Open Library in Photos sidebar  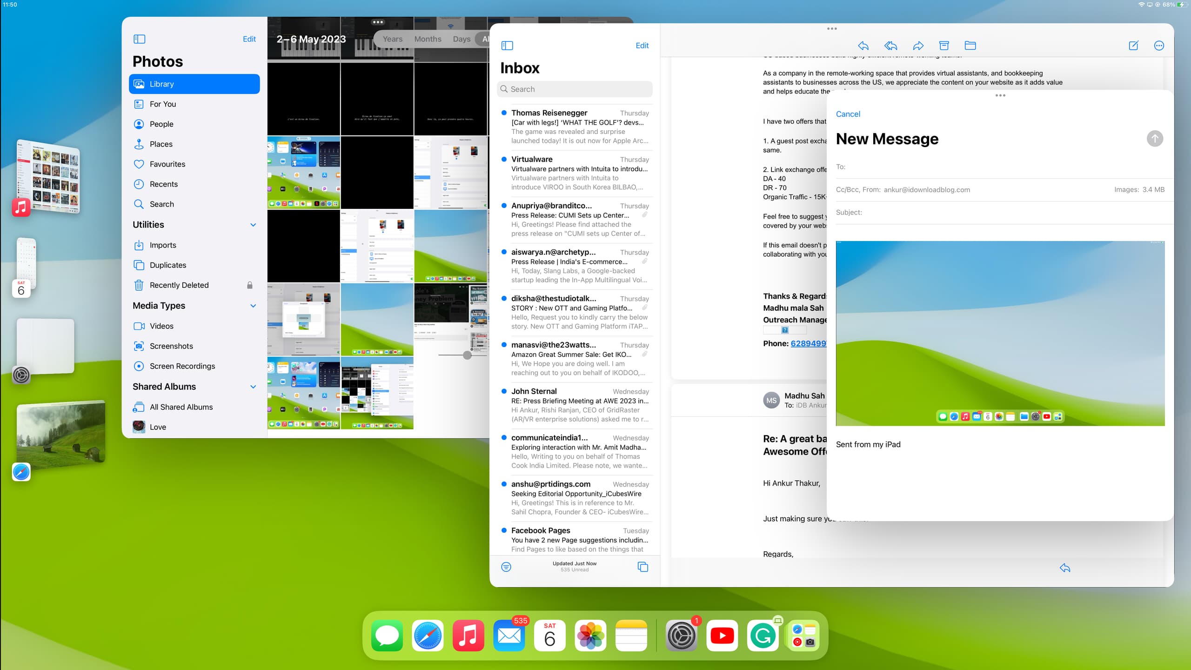pyautogui.click(x=194, y=84)
